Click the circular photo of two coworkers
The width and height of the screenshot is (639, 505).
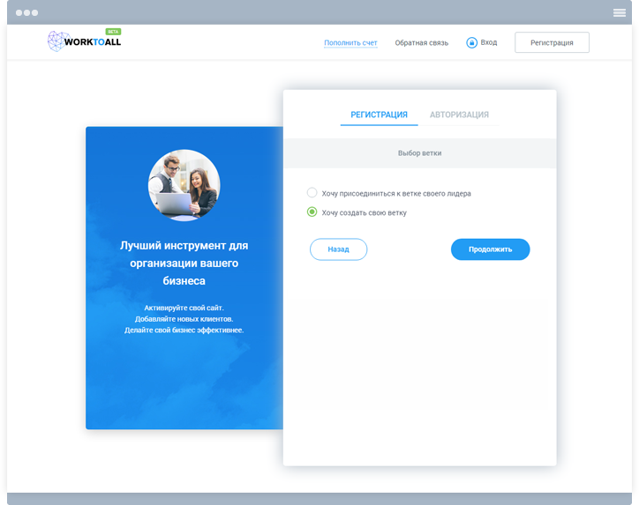pos(184,185)
